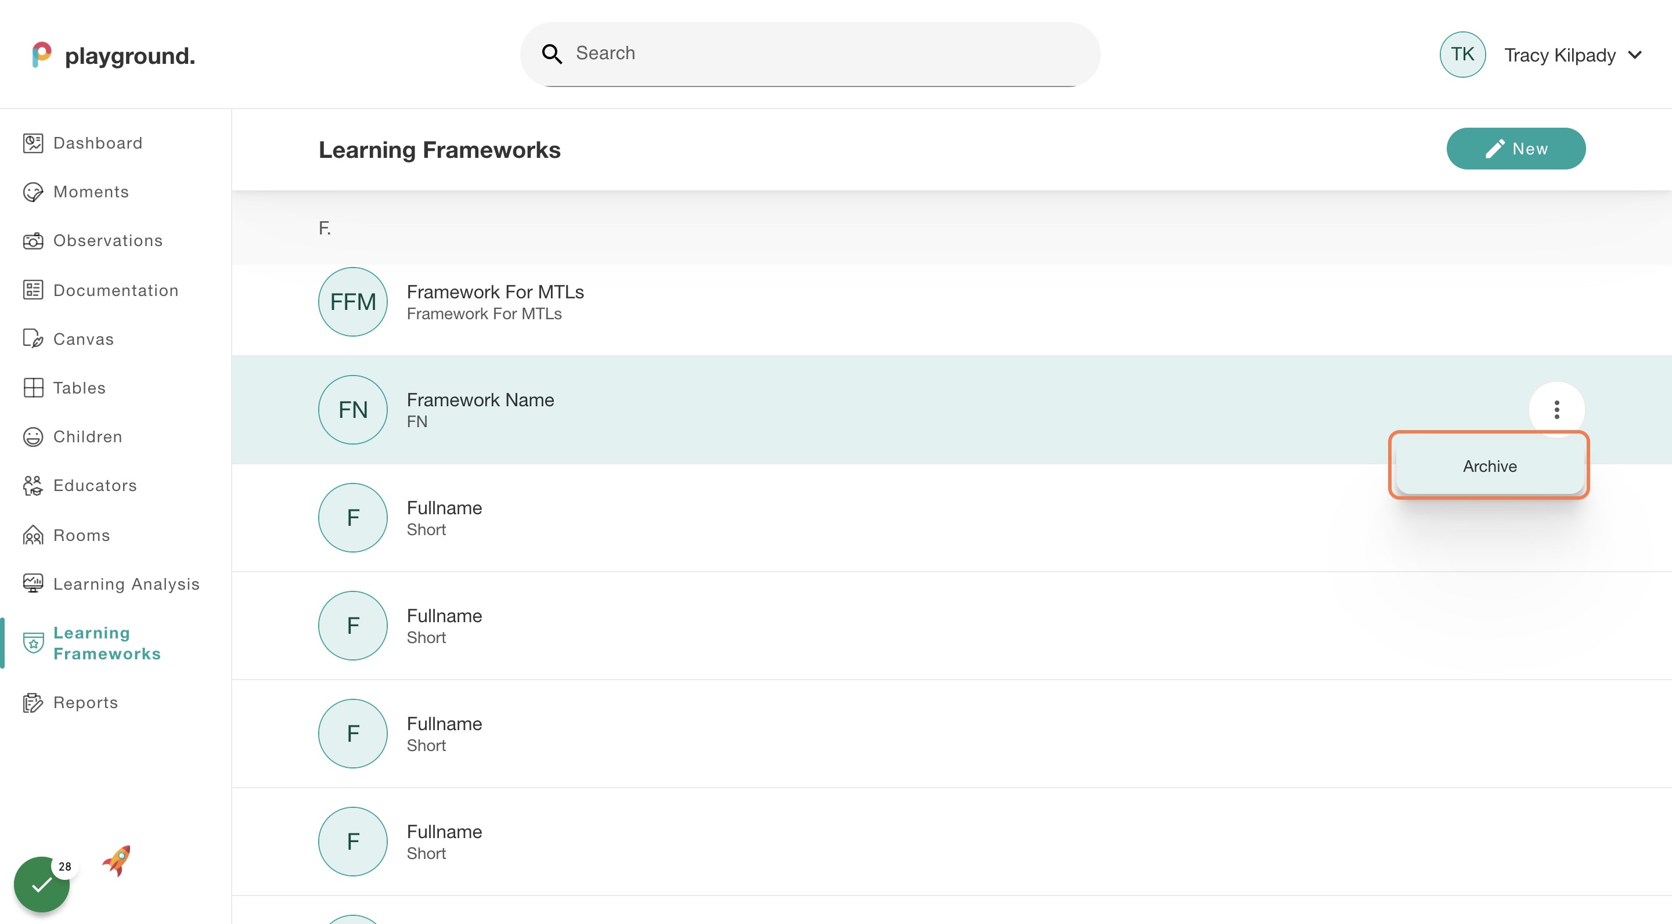Open the Dashboard sidebar icon
Image resolution: width=1672 pixels, height=924 pixels.
click(34, 143)
